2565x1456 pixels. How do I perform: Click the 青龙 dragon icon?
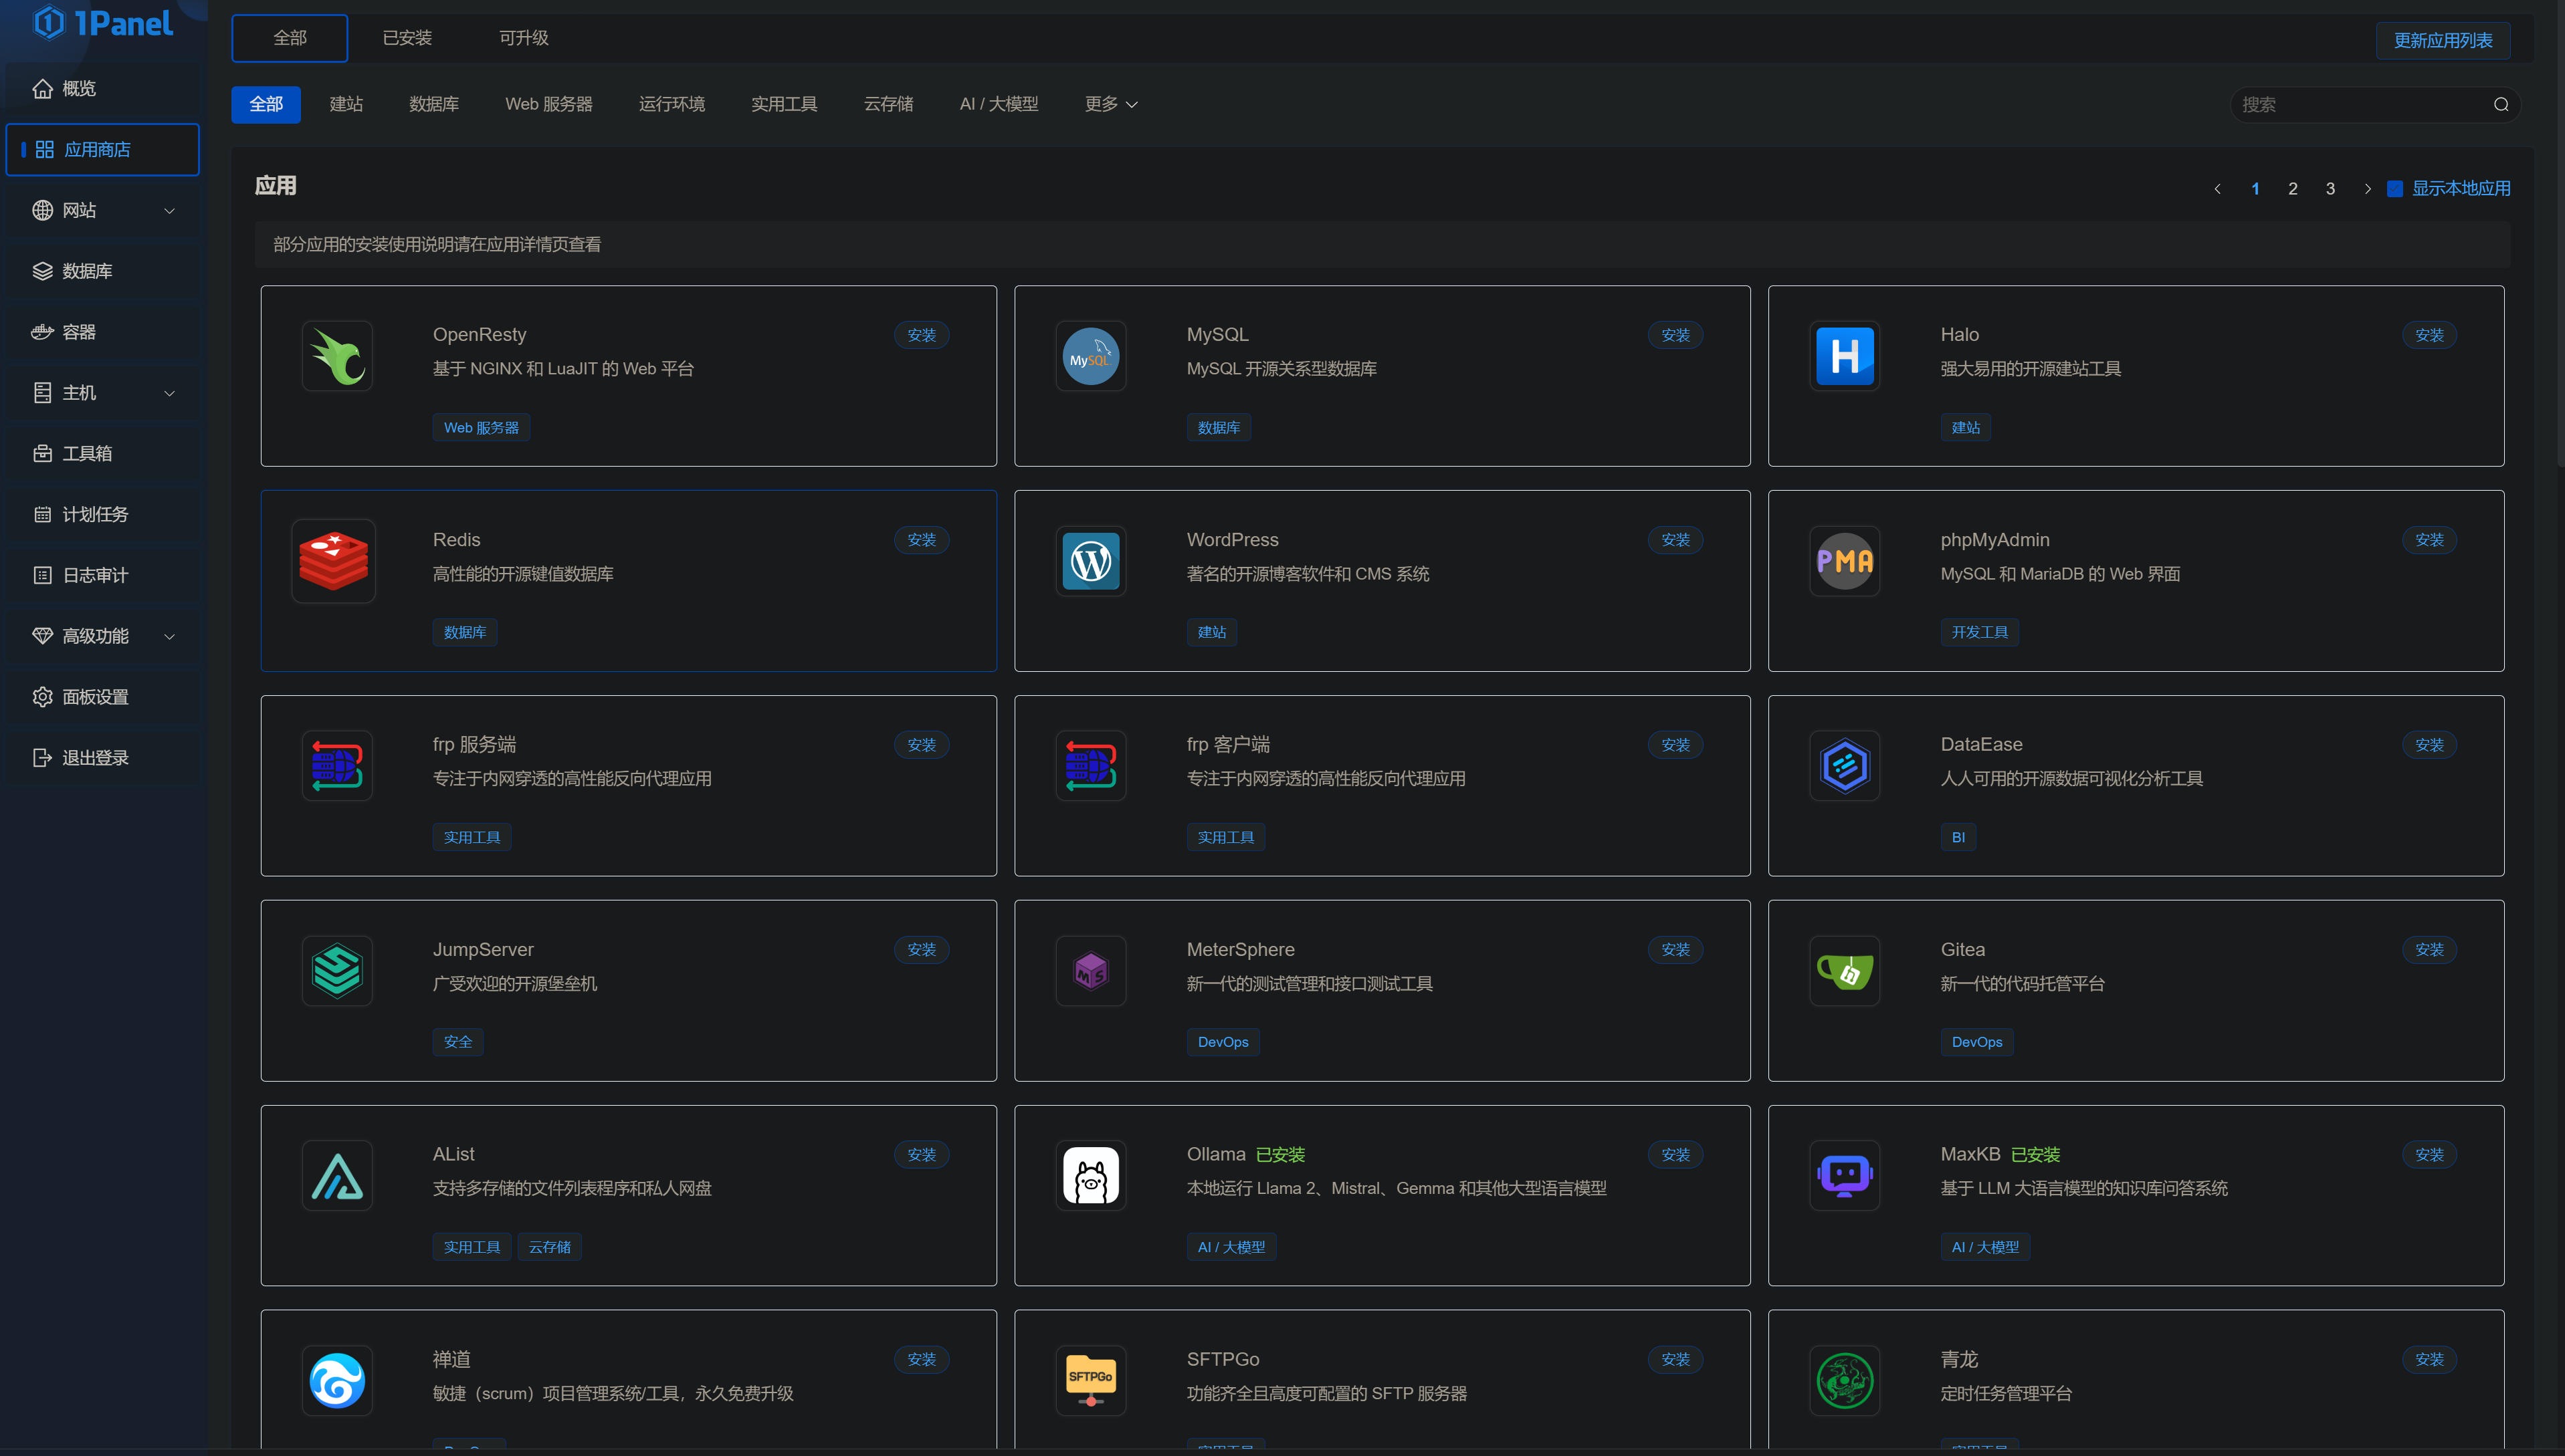(1845, 1381)
